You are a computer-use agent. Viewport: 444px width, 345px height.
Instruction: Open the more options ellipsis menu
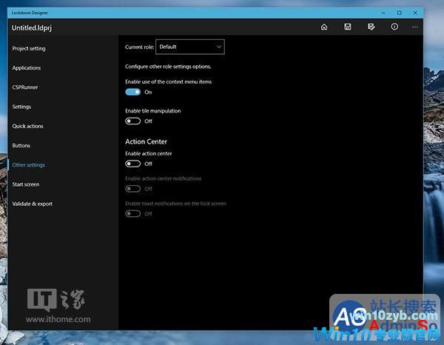[x=415, y=27]
